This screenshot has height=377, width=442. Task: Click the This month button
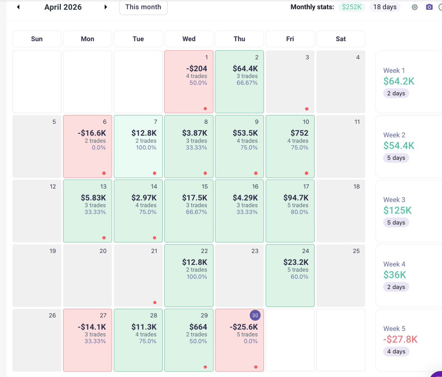[143, 7]
